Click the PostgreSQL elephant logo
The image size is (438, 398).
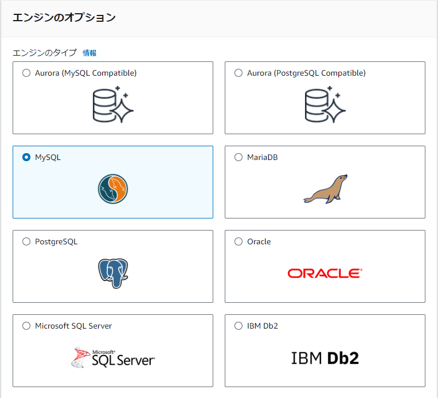pos(113,274)
